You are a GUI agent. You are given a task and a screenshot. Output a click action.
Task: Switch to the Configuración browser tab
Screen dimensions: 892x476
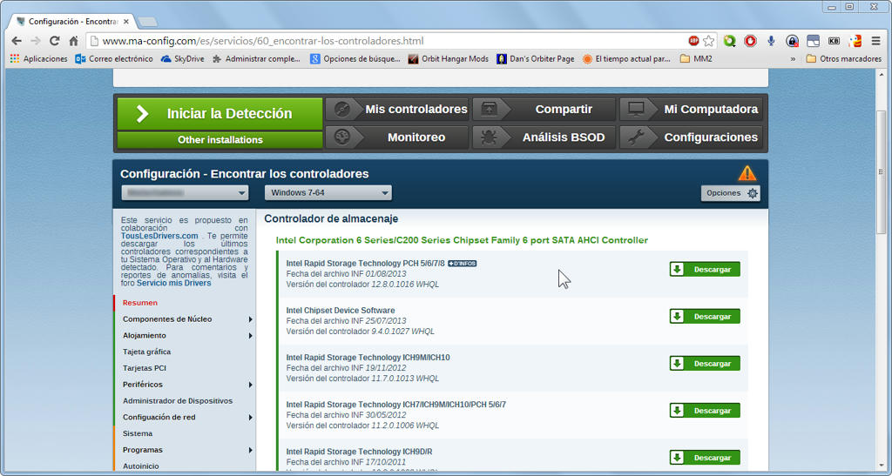[x=73, y=22]
